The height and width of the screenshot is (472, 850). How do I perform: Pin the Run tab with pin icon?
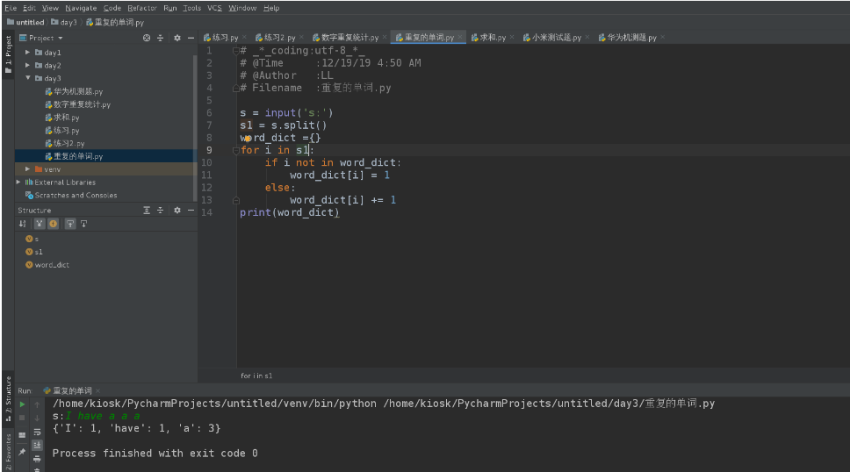pyautogui.click(x=22, y=452)
